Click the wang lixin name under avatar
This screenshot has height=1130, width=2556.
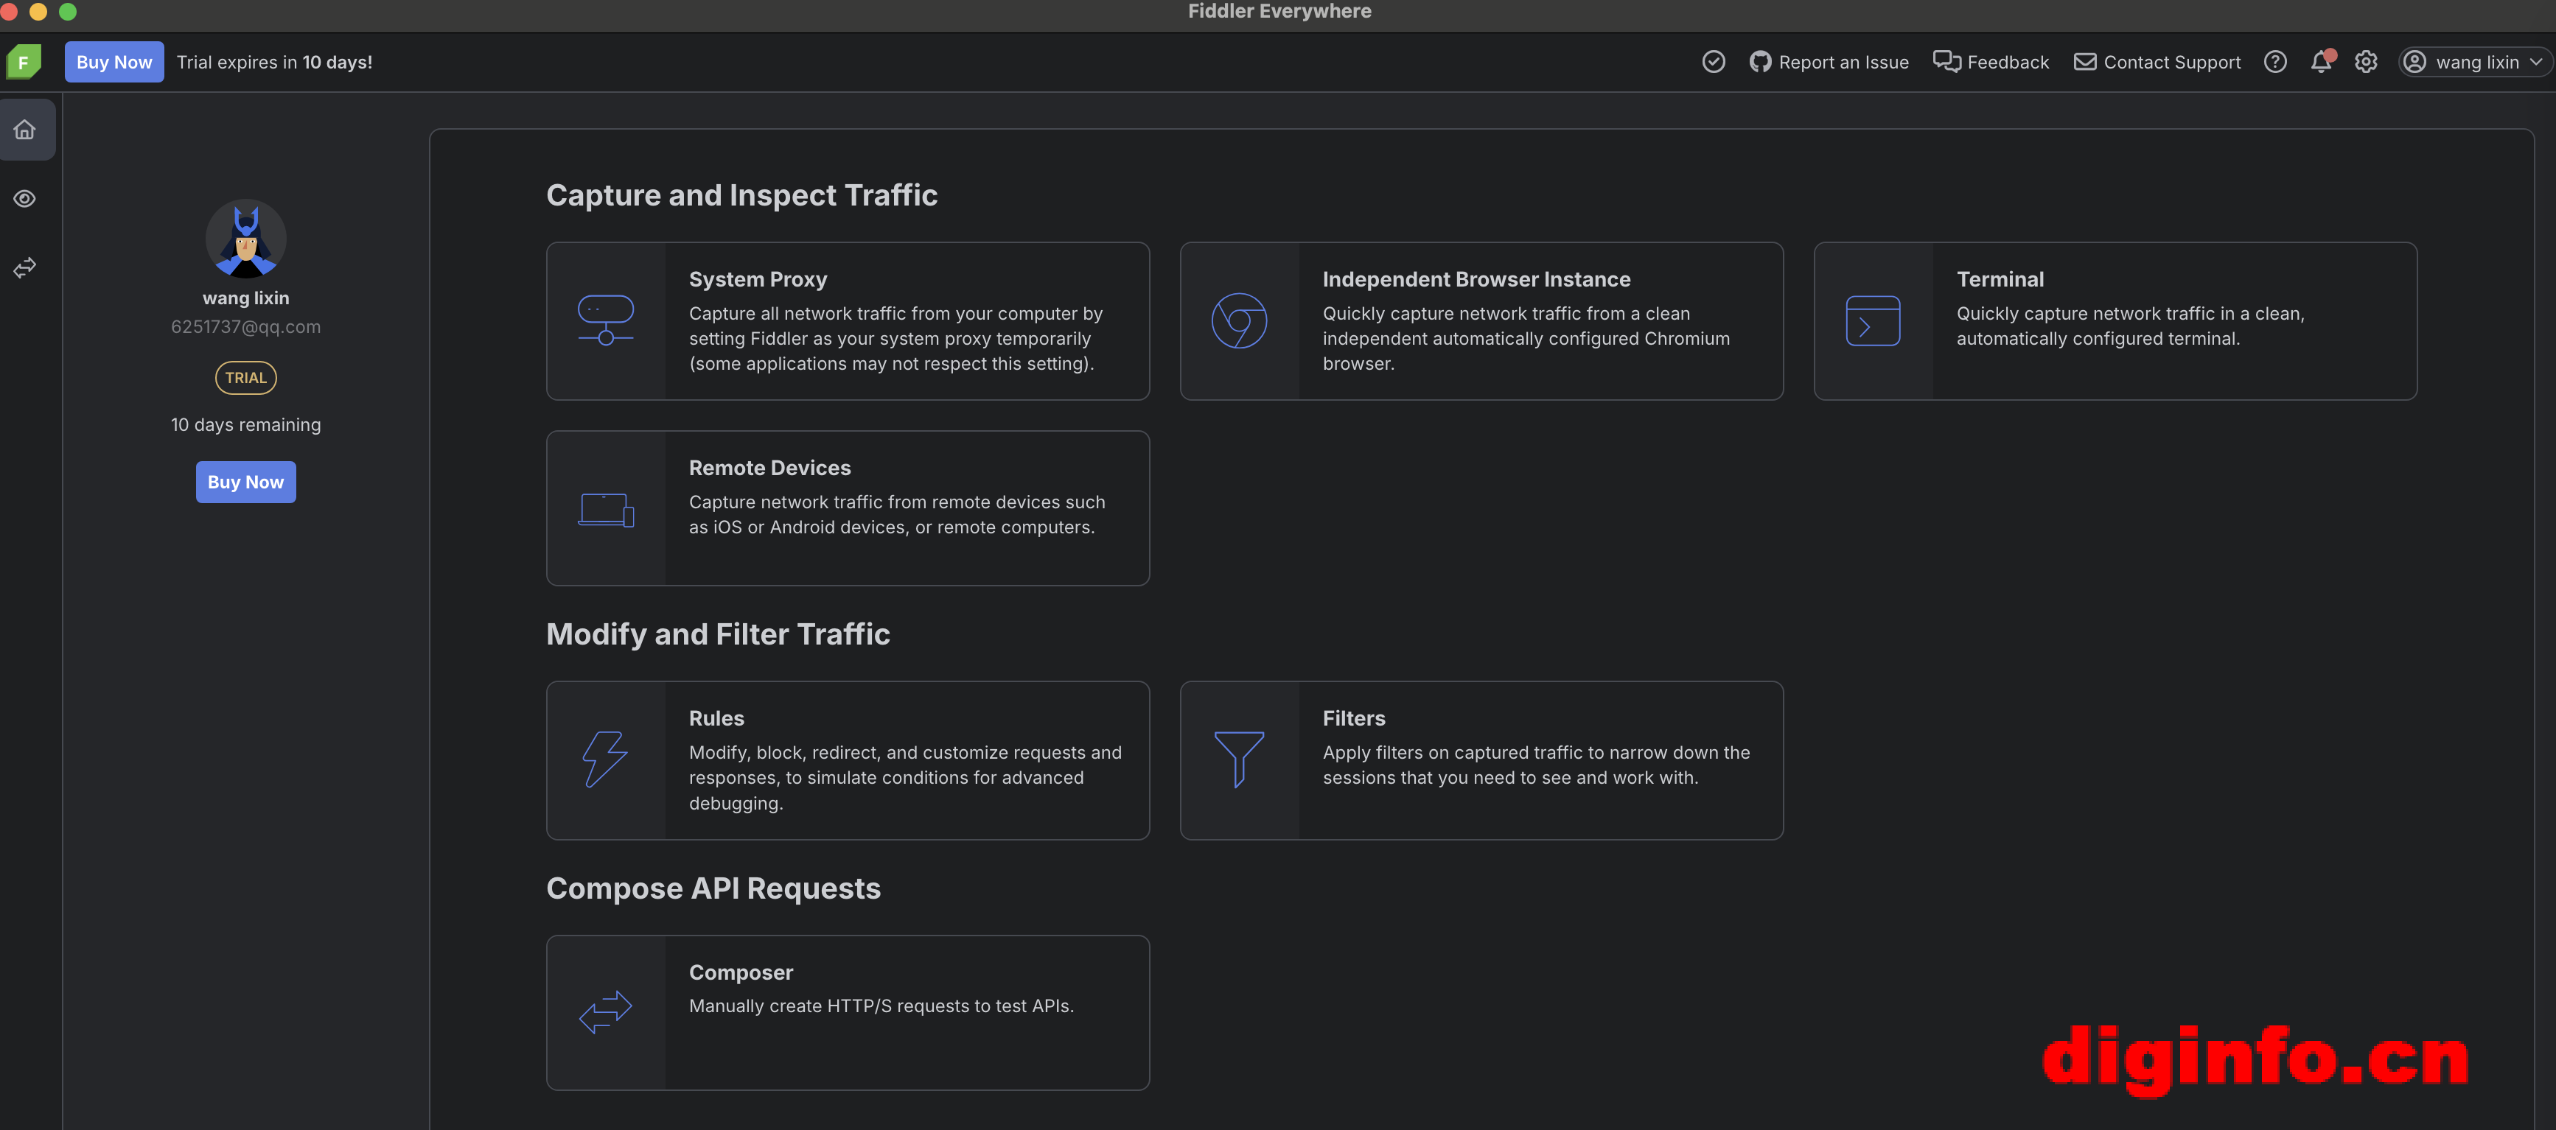[x=246, y=298]
